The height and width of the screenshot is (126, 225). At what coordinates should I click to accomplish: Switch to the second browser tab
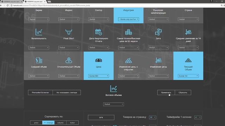pos(35,1)
